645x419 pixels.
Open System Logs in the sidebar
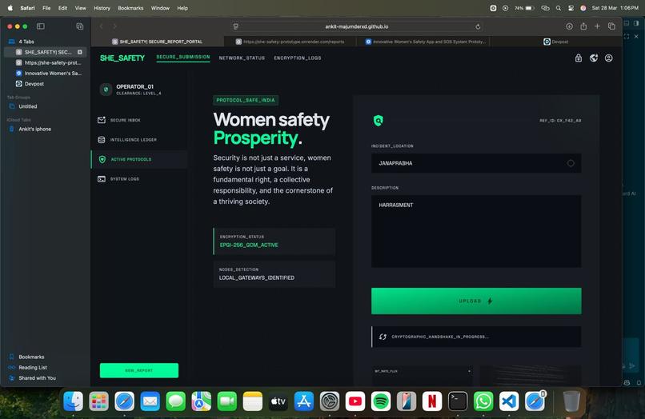pos(118,179)
